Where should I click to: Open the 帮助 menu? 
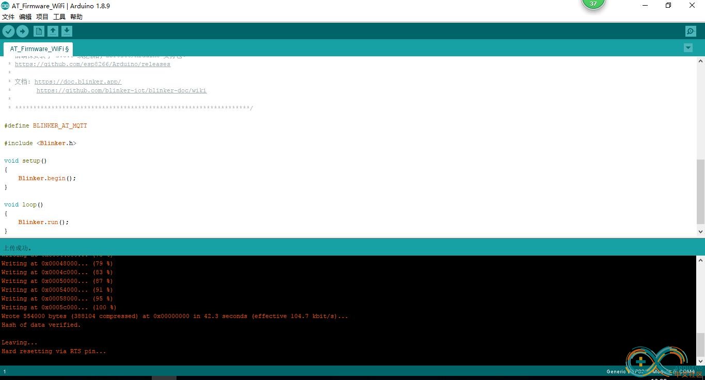click(76, 17)
